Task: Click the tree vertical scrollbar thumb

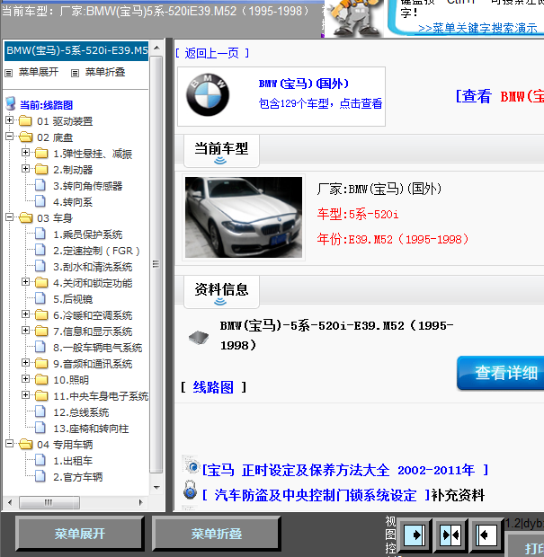Action: [x=156, y=264]
